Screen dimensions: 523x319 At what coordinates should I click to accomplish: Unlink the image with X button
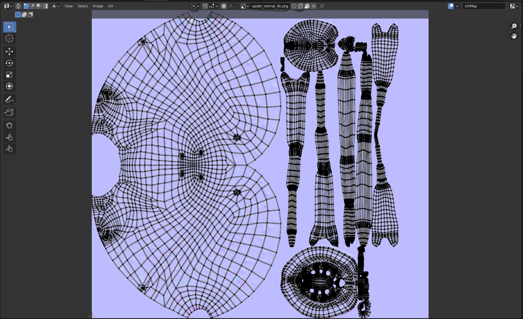pos(313,6)
